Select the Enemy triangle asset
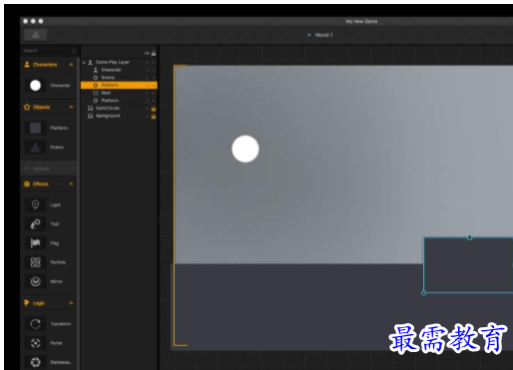This screenshot has width=513, height=370. click(35, 148)
